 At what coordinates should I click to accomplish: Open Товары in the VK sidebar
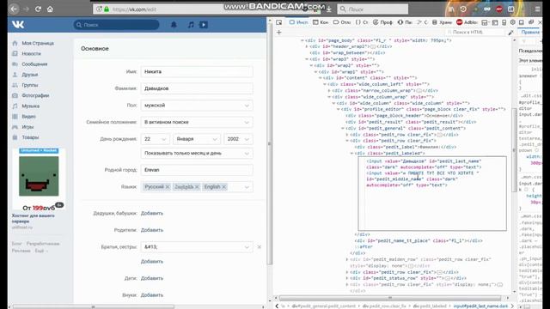point(30,137)
